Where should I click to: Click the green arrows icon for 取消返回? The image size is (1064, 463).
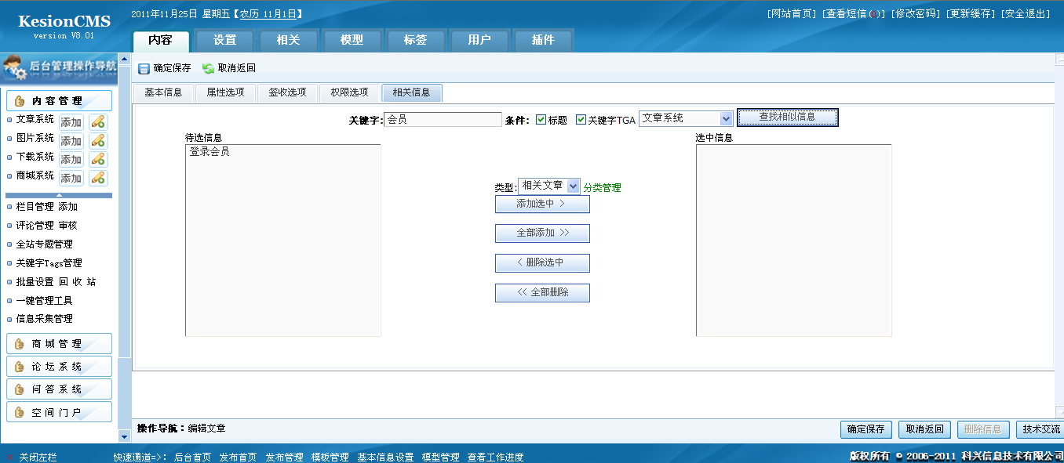click(x=208, y=69)
